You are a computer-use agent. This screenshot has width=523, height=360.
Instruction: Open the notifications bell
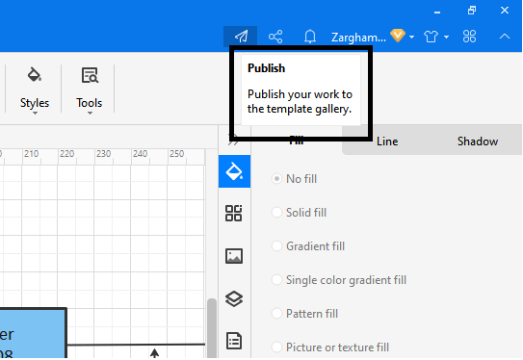pos(310,37)
